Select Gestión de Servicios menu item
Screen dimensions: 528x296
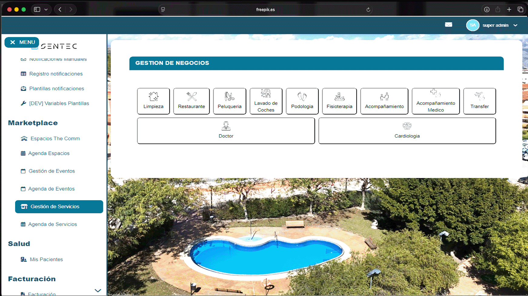(59, 207)
